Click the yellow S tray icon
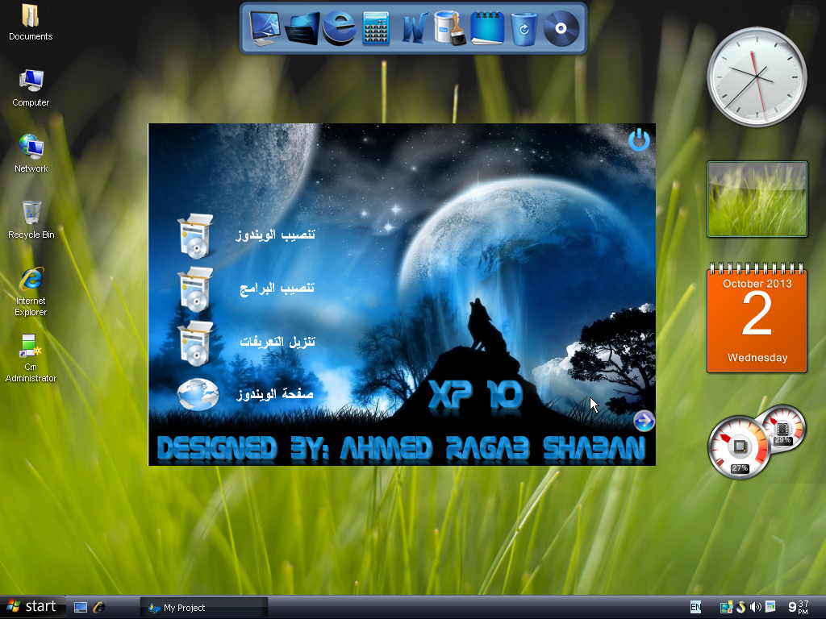This screenshot has height=619, width=826. coord(741,607)
